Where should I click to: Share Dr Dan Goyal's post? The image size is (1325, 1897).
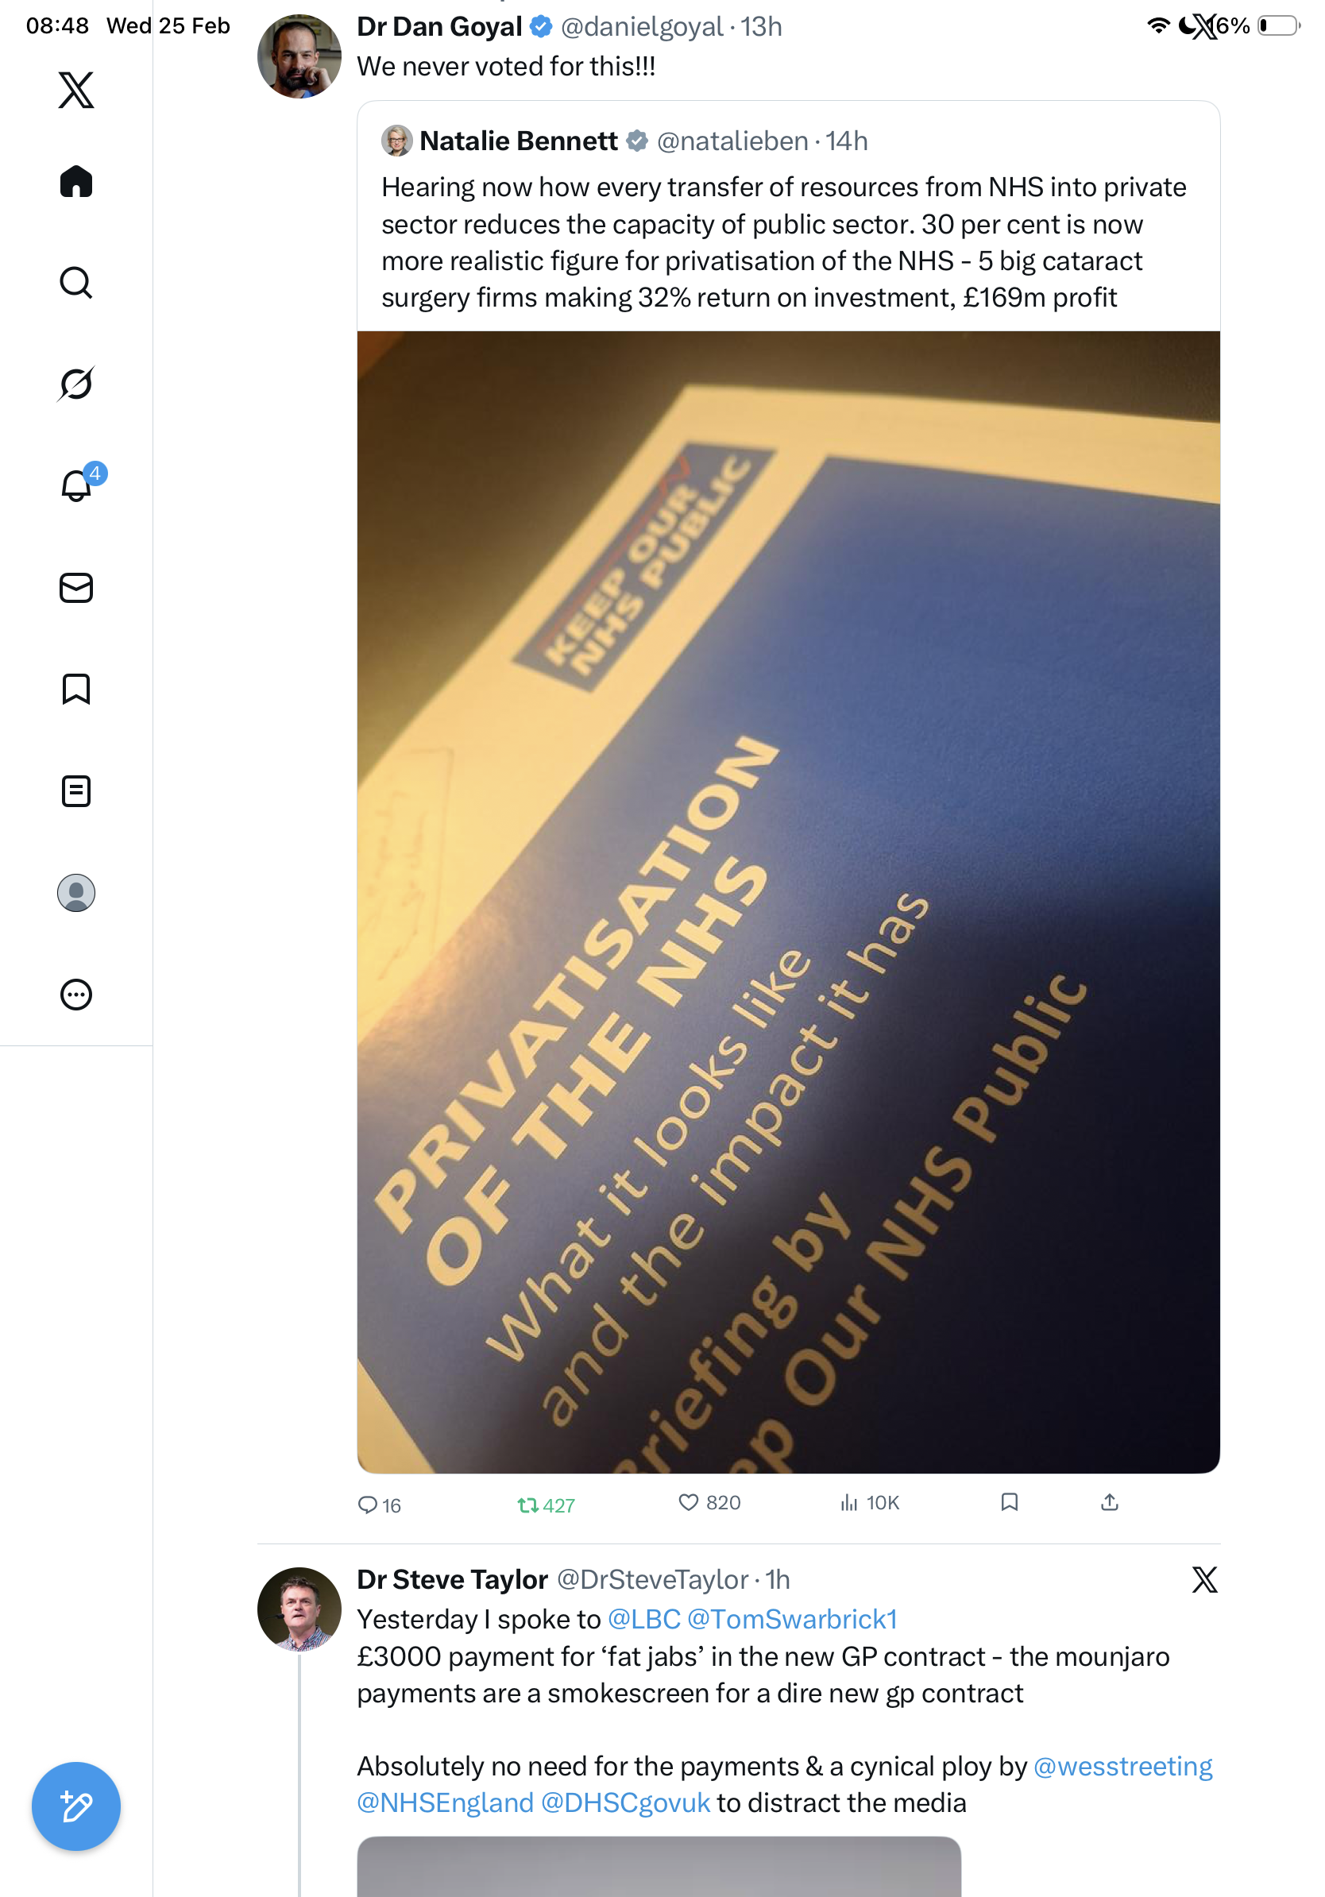click(x=1110, y=1502)
